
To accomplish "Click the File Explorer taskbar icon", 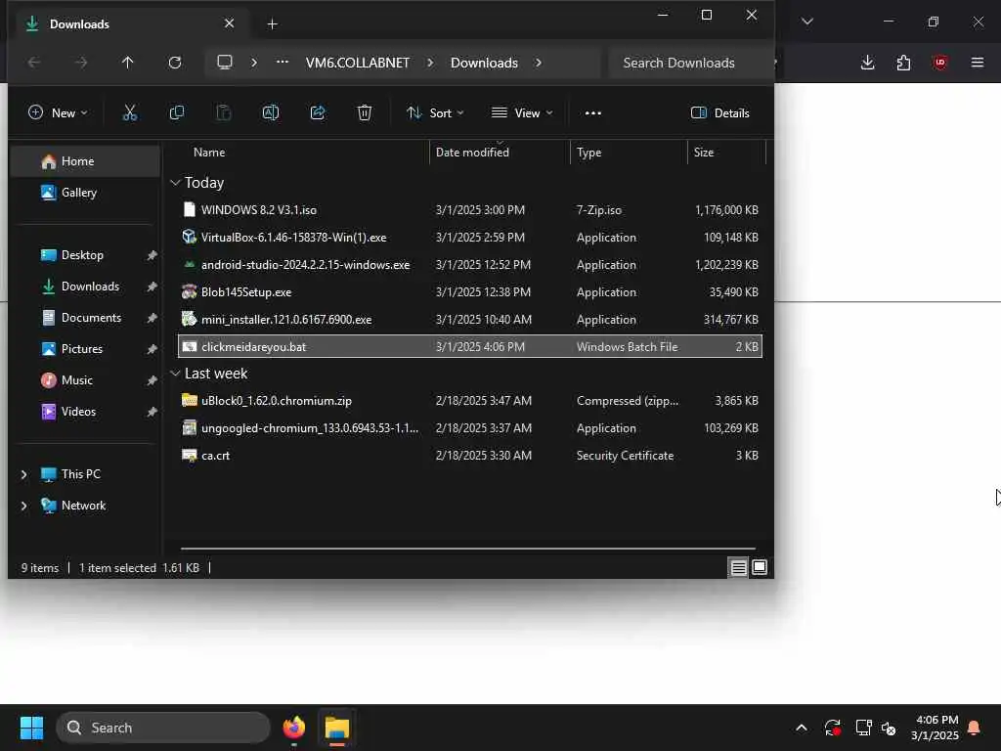I will [337, 728].
